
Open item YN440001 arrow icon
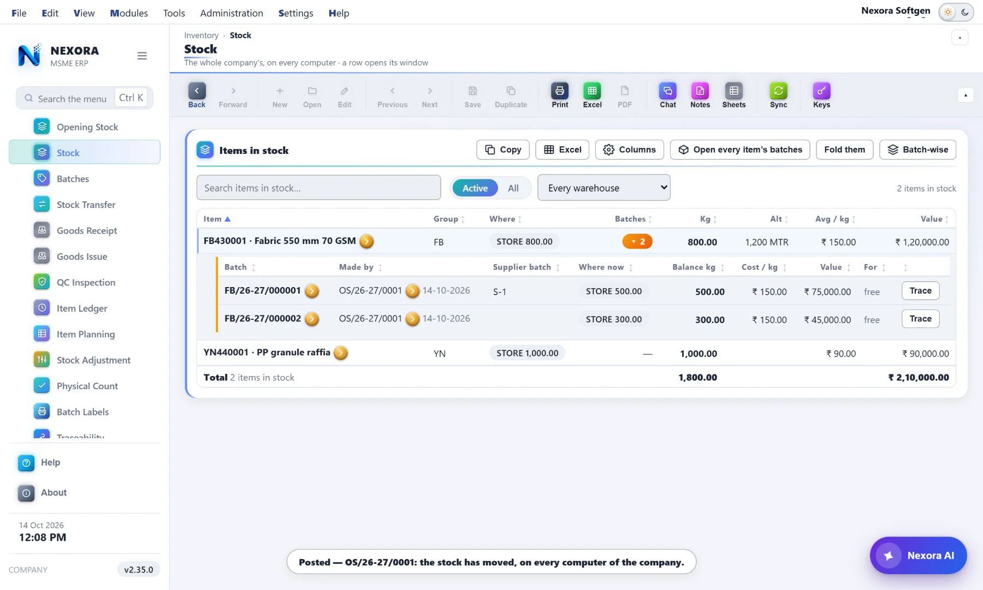341,353
